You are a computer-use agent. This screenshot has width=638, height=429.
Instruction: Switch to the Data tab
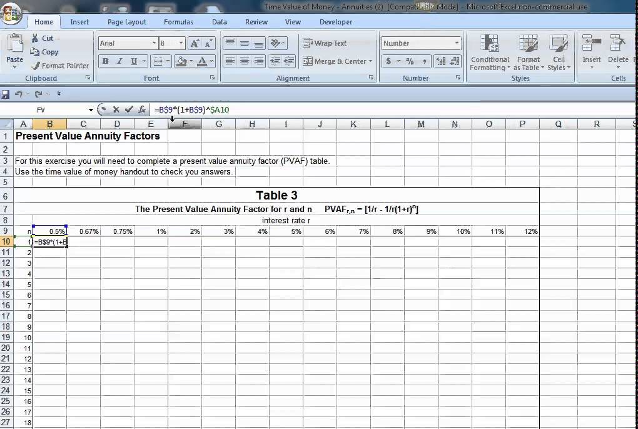pyautogui.click(x=220, y=22)
